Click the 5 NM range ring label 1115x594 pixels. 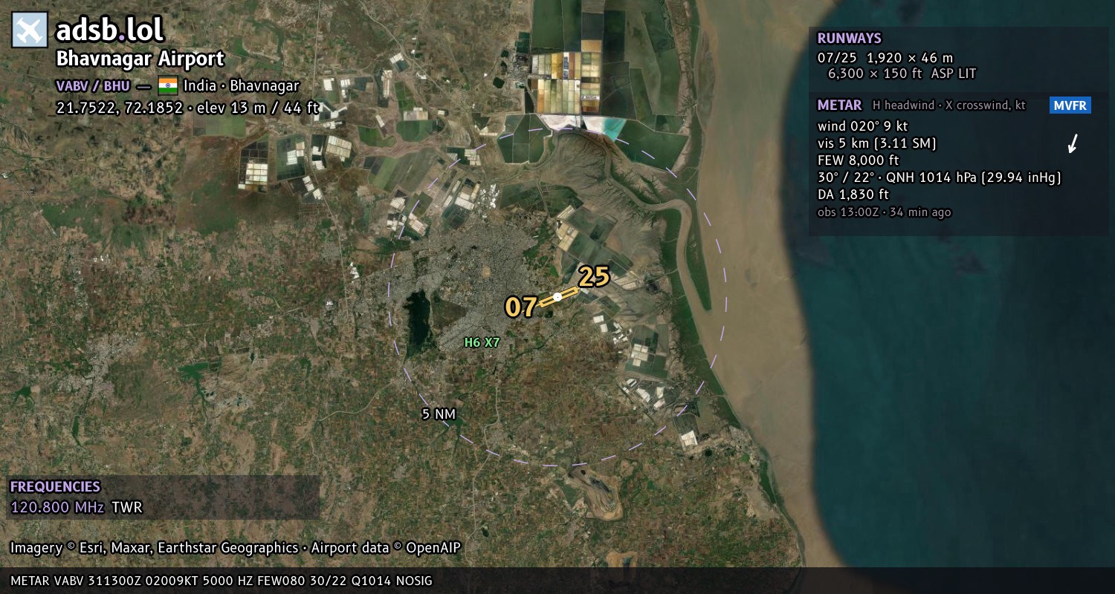(439, 414)
